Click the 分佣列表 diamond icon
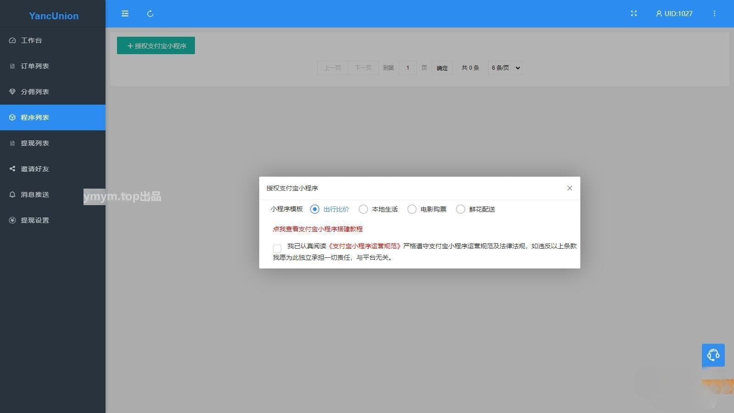The image size is (734, 413). coord(12,92)
